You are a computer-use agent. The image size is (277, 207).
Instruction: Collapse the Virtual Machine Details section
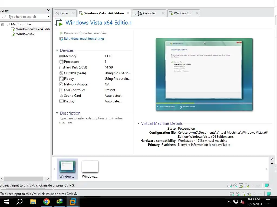138,123
